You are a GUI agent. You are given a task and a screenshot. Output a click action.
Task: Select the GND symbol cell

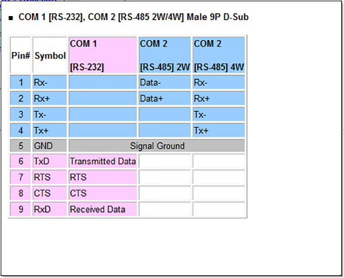coord(50,146)
